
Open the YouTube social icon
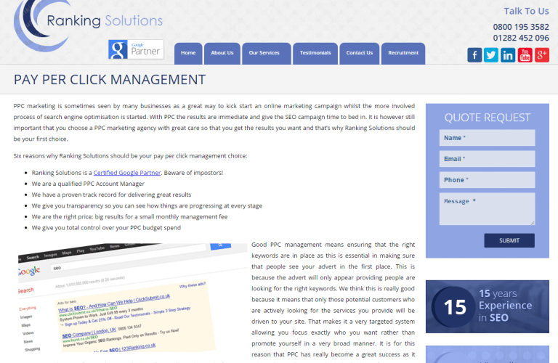point(525,55)
